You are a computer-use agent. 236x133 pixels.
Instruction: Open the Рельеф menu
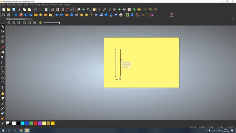(37, 5)
